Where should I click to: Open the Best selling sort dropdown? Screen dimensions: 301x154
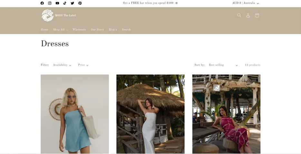coord(223,65)
